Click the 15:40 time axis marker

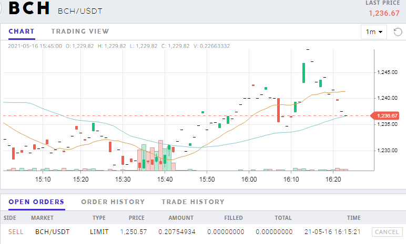click(165, 179)
